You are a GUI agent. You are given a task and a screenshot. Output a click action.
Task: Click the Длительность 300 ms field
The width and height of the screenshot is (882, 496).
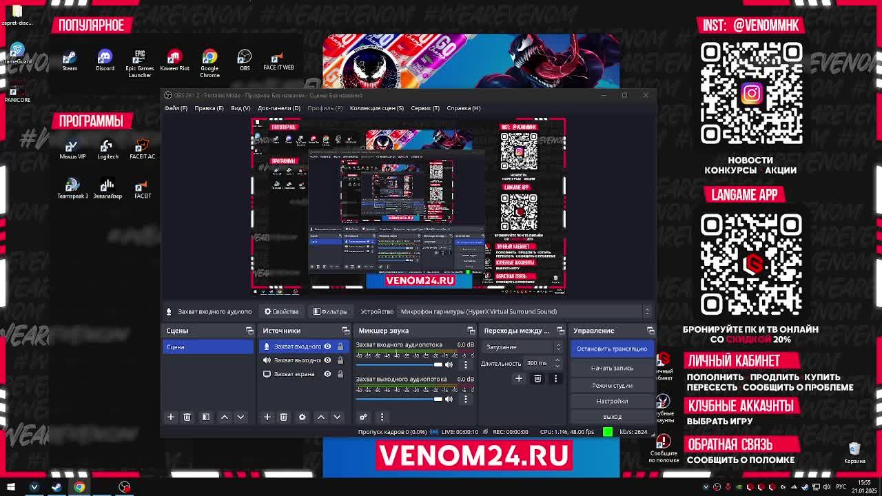(543, 363)
